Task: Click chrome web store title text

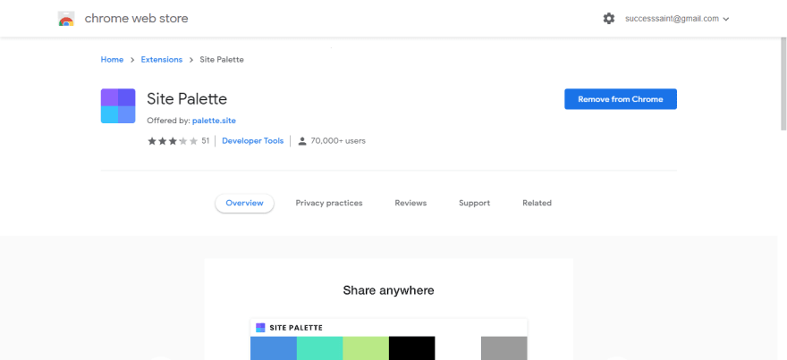Action: [x=137, y=19]
